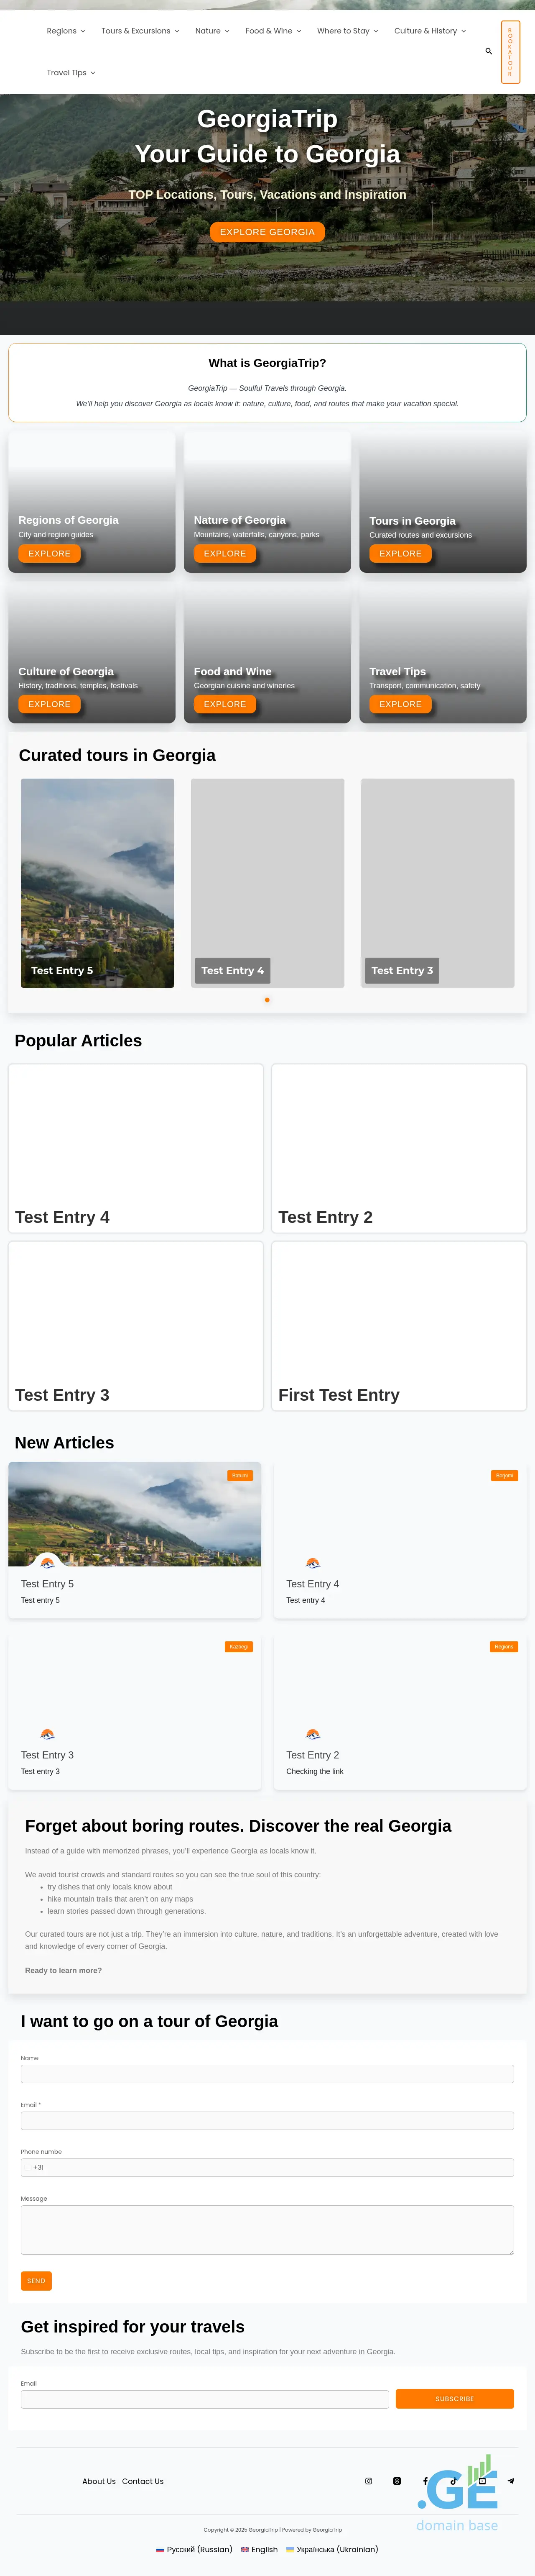
Task: Expand the Regions dropdown menu
Action: pyautogui.click(x=66, y=31)
